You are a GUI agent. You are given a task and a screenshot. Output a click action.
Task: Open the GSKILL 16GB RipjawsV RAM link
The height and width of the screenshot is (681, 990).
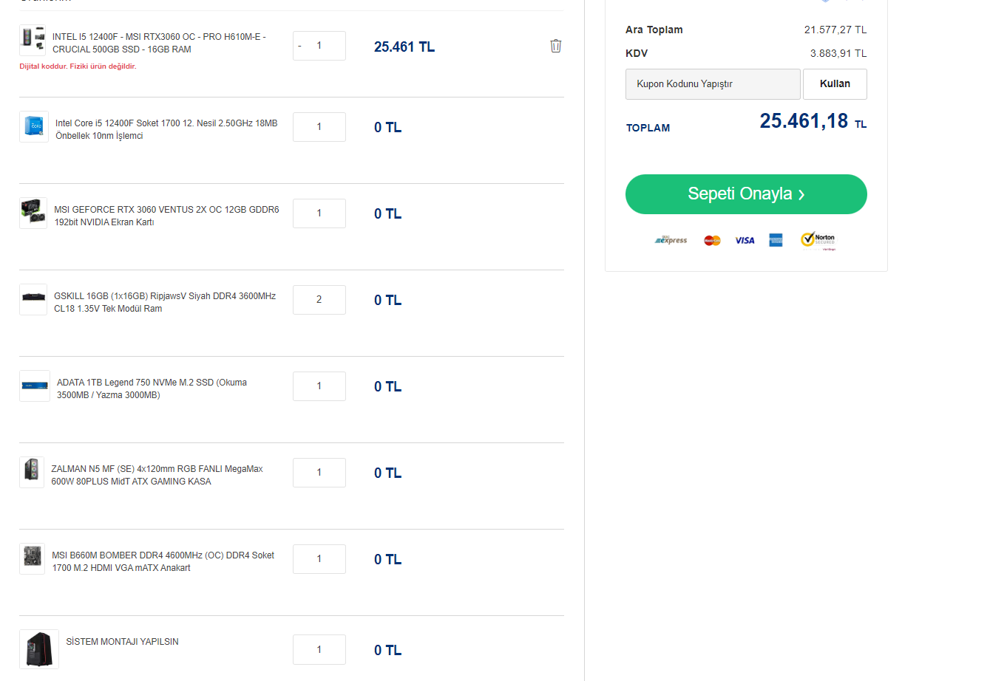point(165,302)
